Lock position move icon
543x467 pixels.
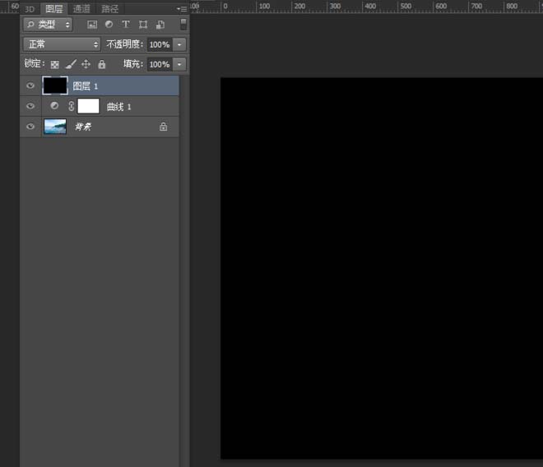pyautogui.click(x=86, y=64)
